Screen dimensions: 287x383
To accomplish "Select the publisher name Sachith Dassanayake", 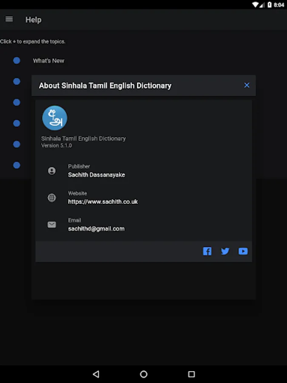I will pyautogui.click(x=97, y=175).
